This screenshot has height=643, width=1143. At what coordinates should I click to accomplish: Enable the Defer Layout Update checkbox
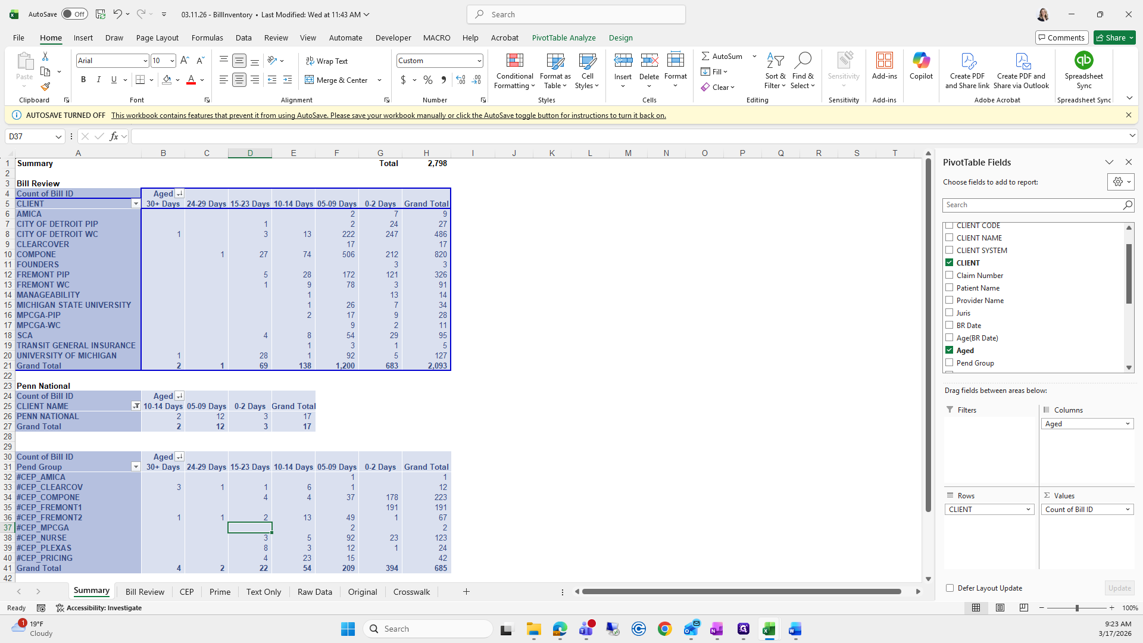point(950,588)
